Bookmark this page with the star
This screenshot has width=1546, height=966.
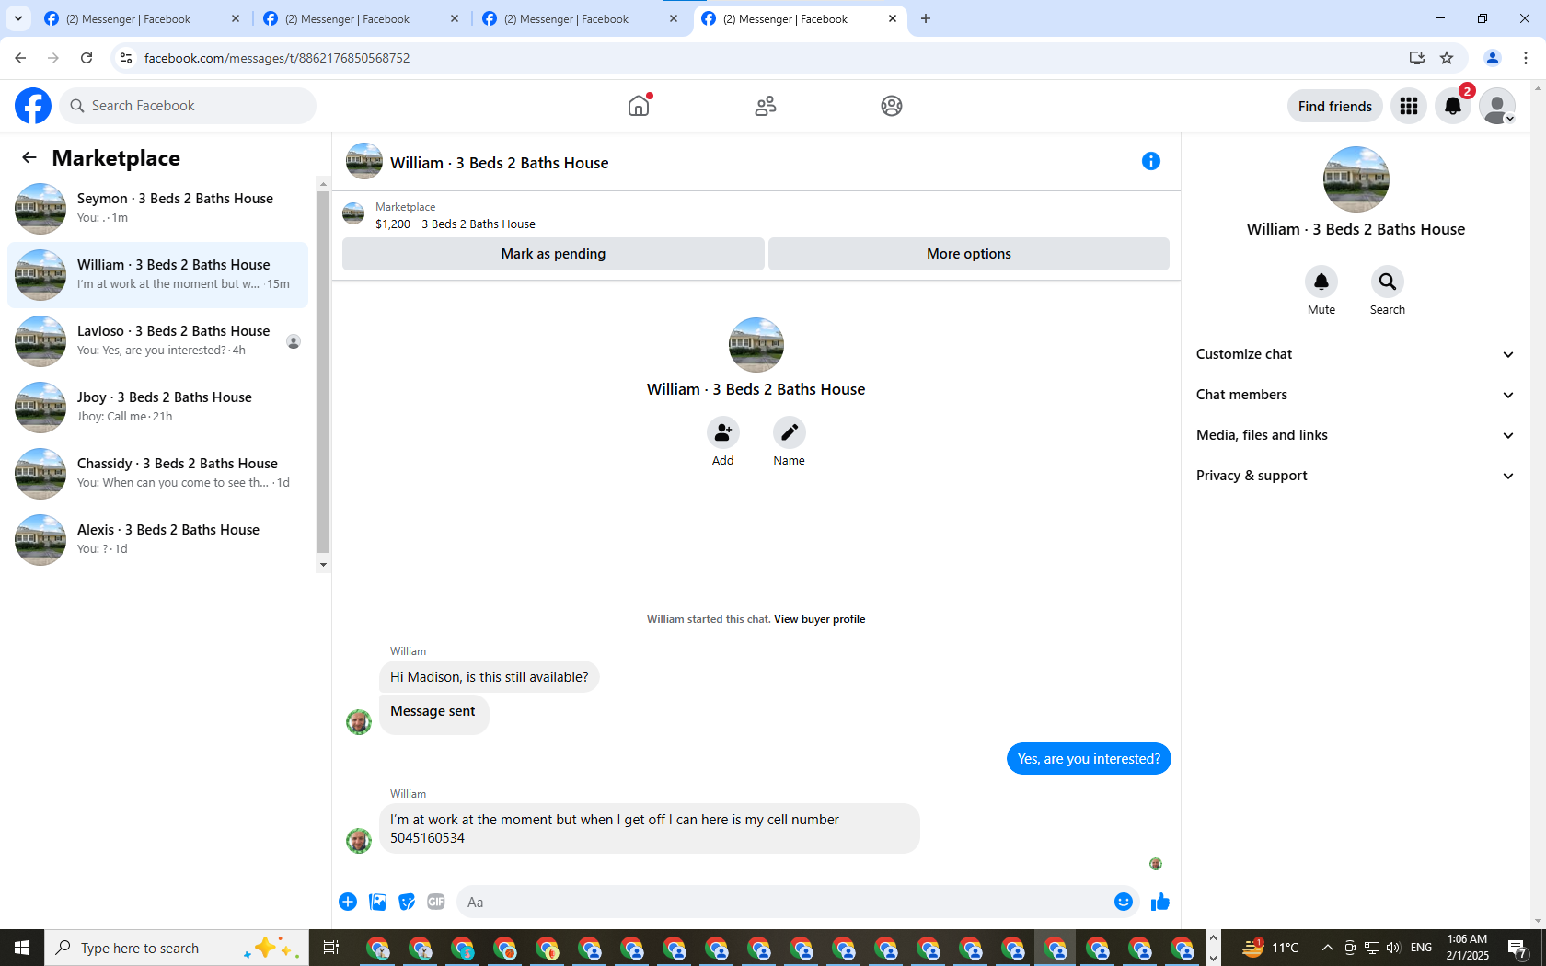[x=1447, y=58]
